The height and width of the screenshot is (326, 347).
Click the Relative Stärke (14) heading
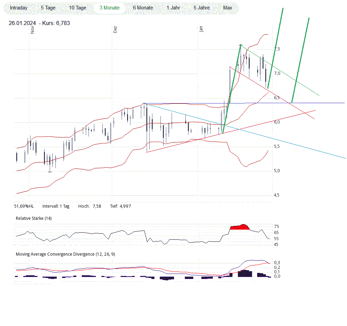(x=34, y=218)
